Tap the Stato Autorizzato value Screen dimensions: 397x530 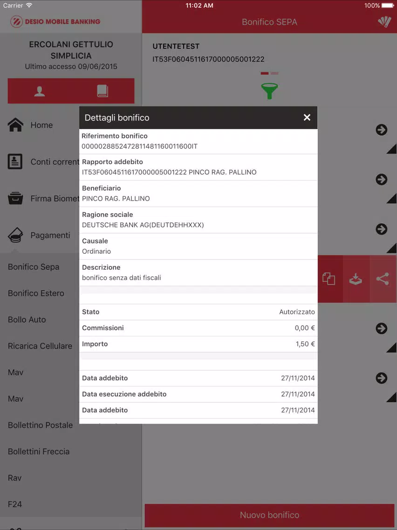pyautogui.click(x=297, y=312)
